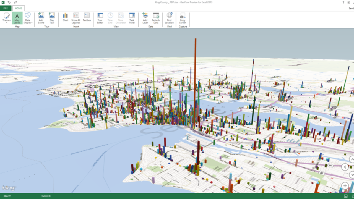Click Show All Legends
The width and height of the screenshot is (354, 199).
point(76,18)
